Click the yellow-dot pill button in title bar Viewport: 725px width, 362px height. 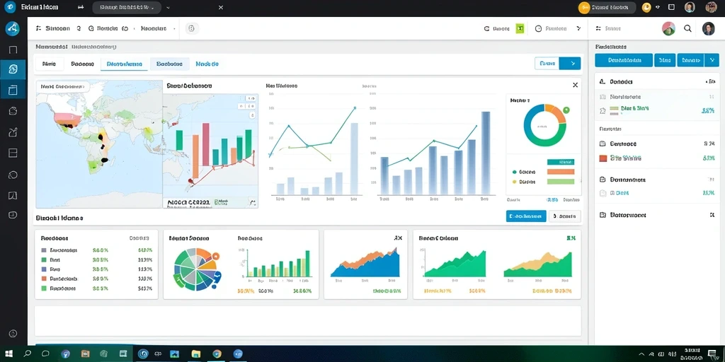(607, 7)
